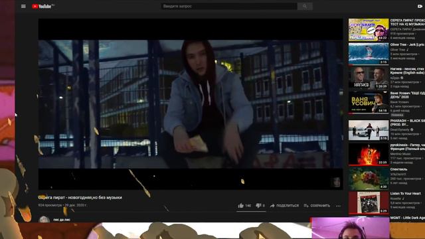Click video title Серега пират - новогодняя
Image resolution: width=425 pixels, height=239 pixels.
80,198
